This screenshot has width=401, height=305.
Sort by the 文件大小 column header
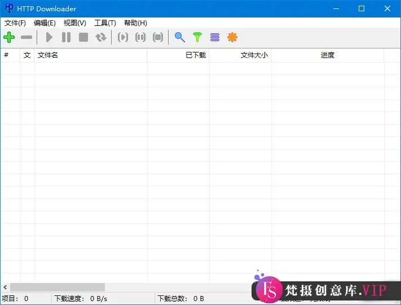pyautogui.click(x=240, y=55)
